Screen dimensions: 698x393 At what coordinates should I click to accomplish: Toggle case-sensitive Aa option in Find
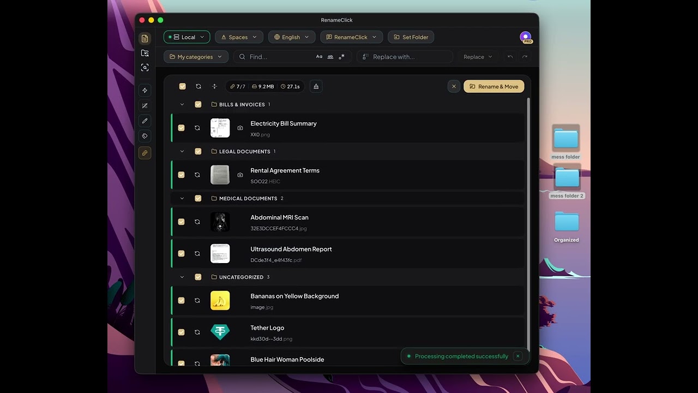coord(319,57)
